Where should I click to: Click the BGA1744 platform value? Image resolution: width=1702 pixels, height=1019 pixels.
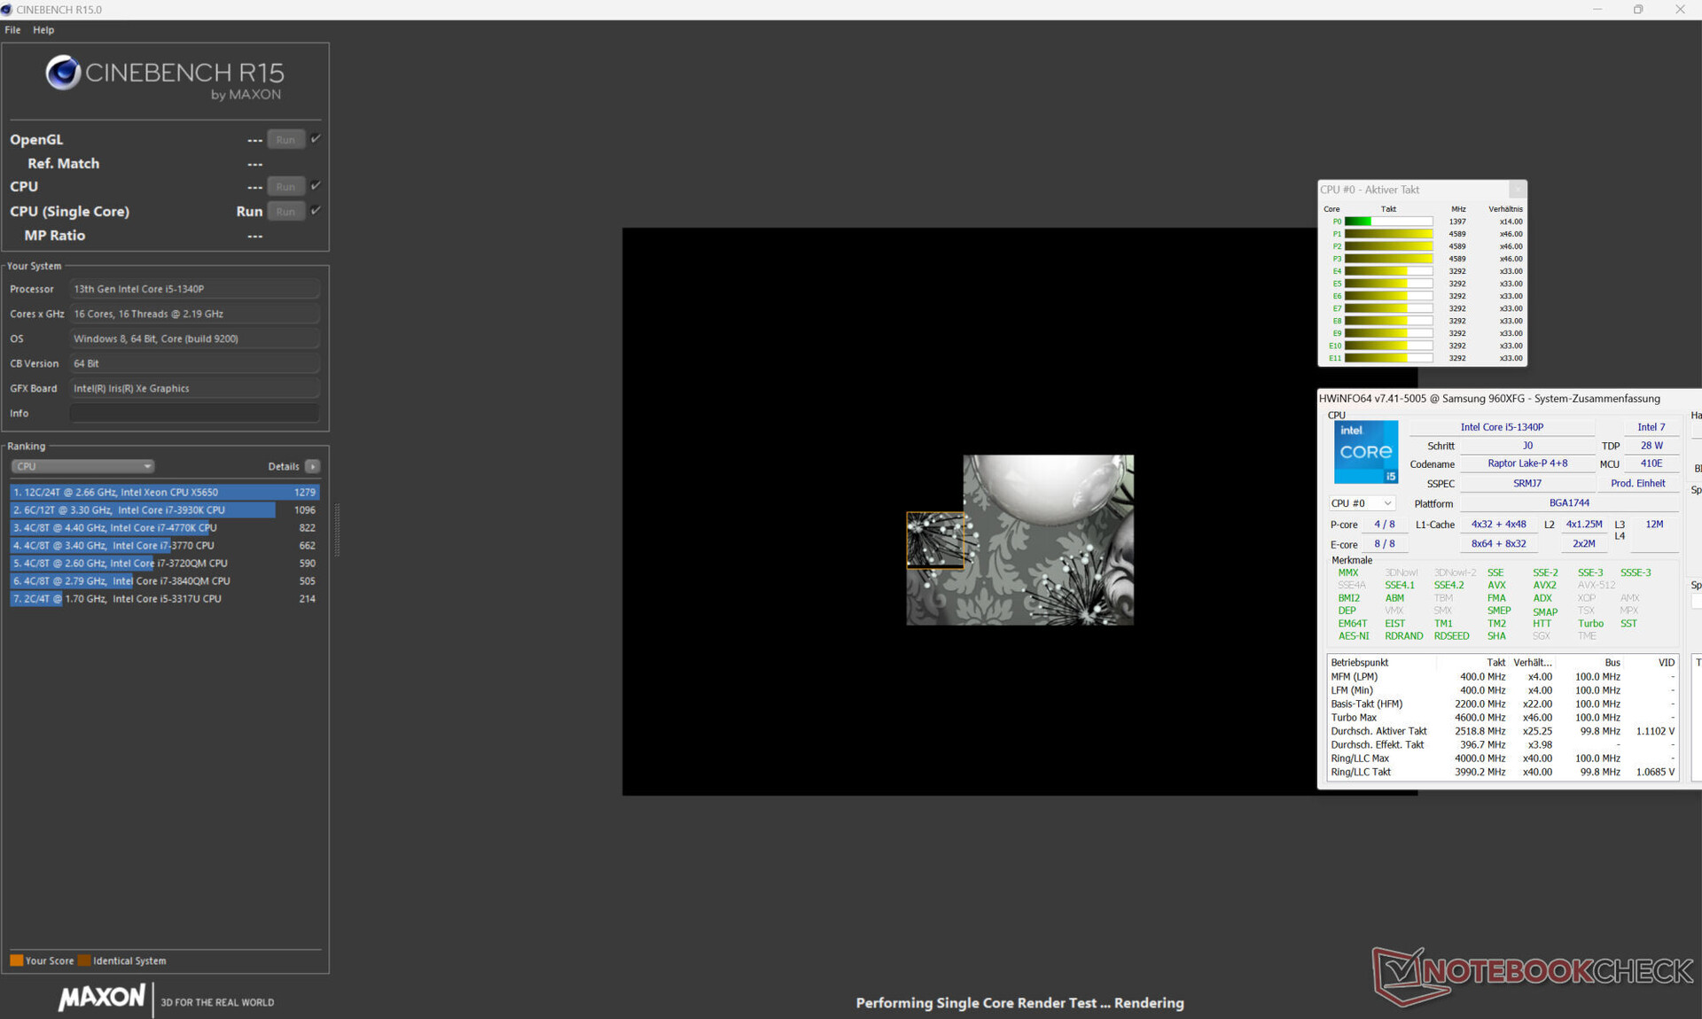coord(1569,503)
